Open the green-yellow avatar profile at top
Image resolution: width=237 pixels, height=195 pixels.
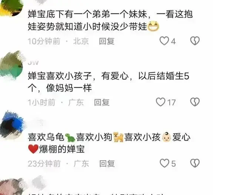click(11, 7)
